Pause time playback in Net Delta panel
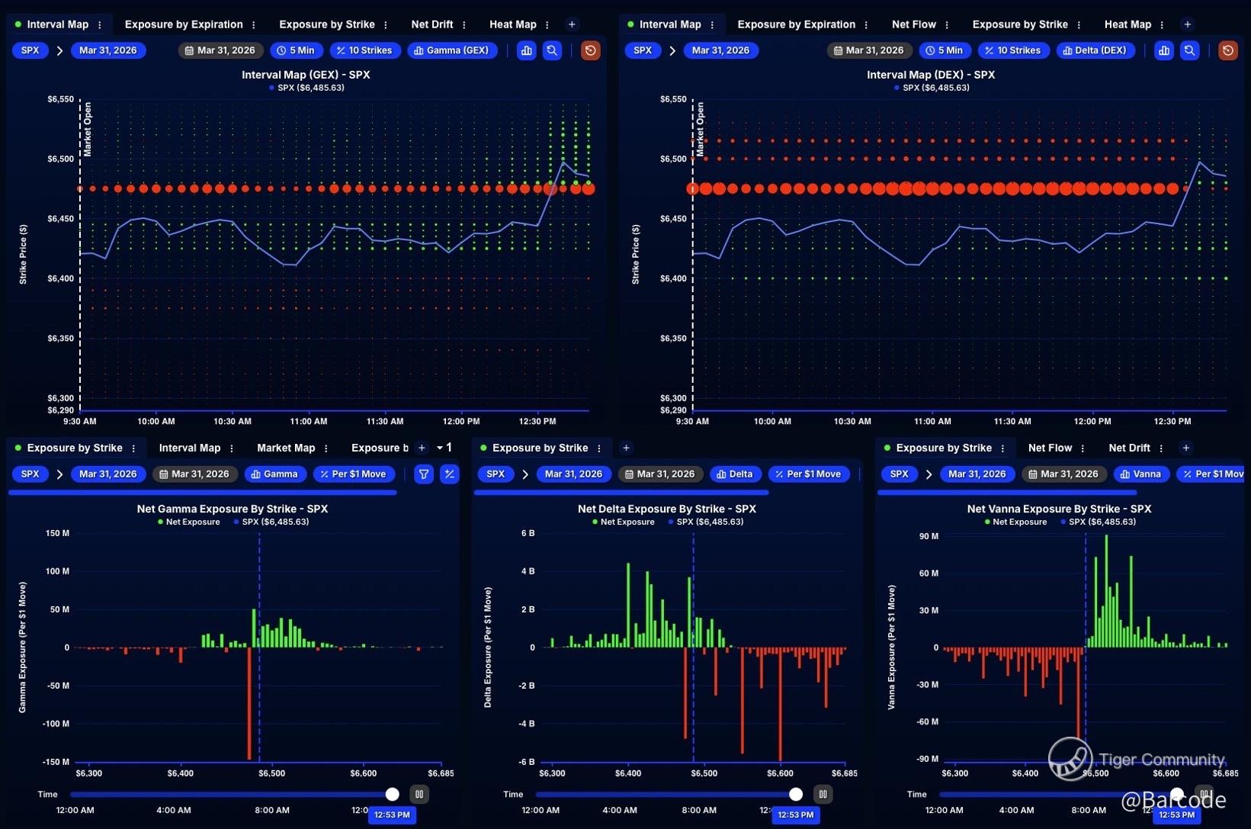 tap(823, 794)
